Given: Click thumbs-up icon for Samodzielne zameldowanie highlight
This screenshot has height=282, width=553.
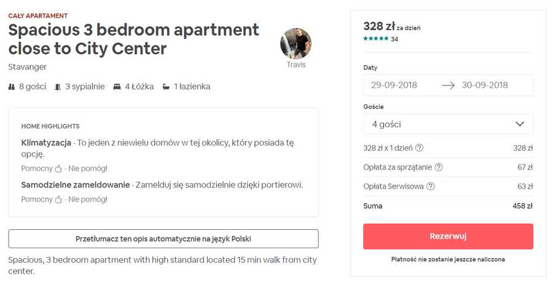Looking at the screenshot, I should (x=59, y=199).
